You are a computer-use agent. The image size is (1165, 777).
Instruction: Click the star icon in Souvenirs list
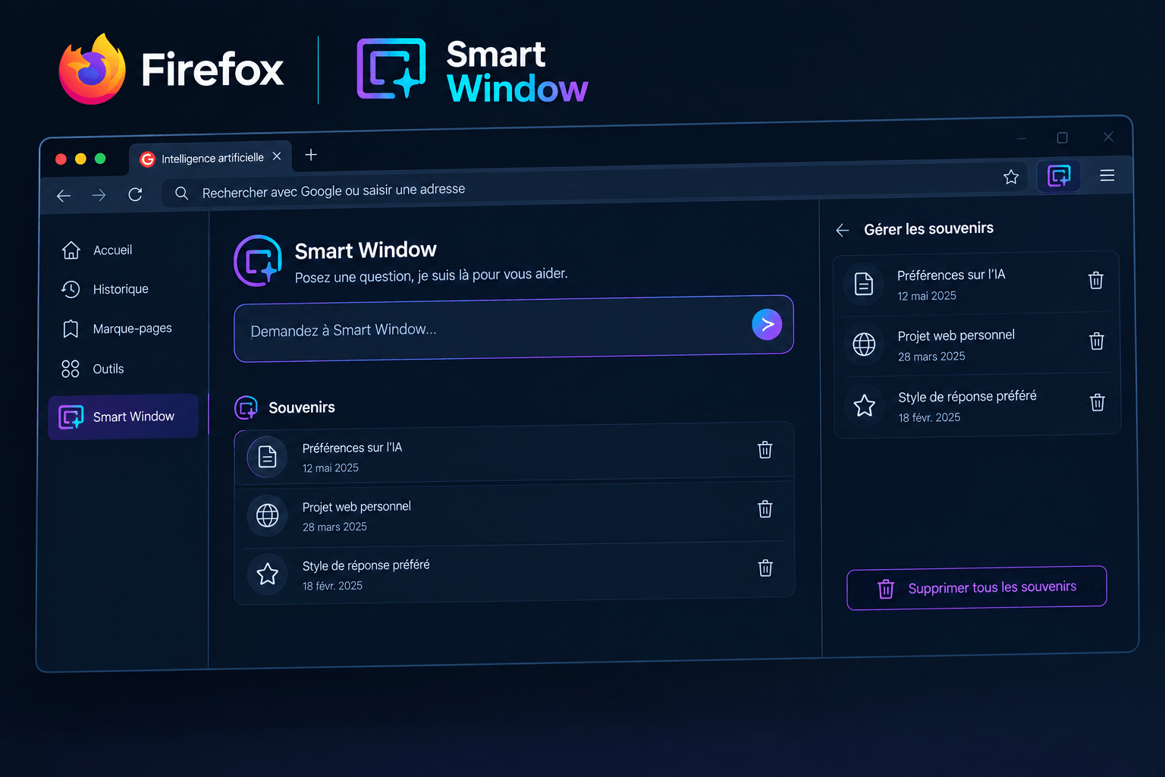point(267,574)
